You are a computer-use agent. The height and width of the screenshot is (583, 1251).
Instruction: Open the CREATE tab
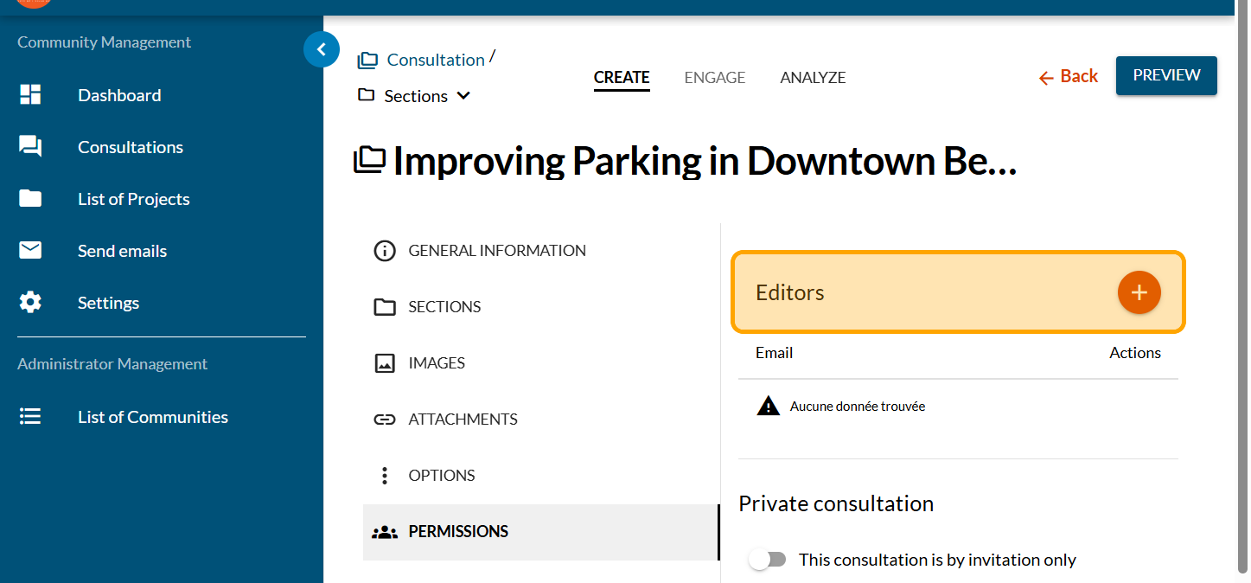(621, 78)
